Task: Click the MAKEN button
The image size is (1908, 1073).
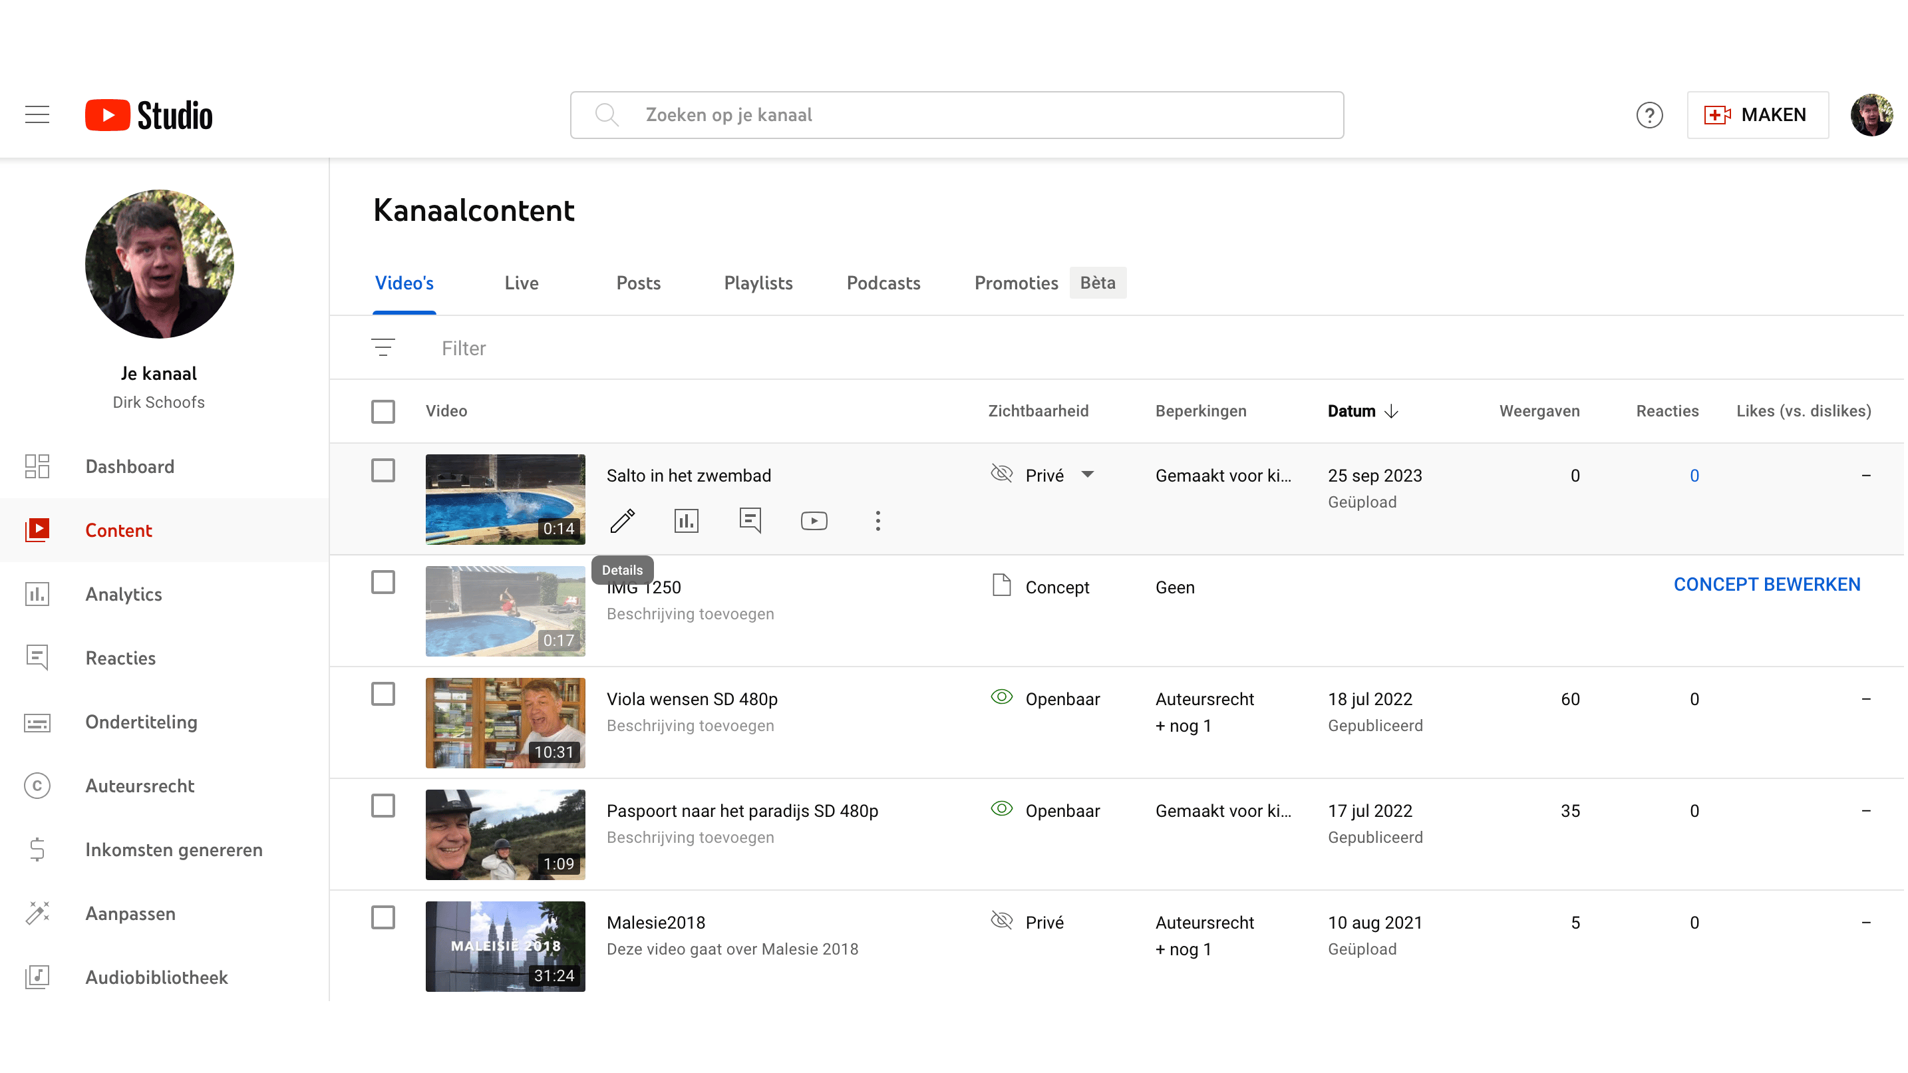Action: pos(1757,115)
